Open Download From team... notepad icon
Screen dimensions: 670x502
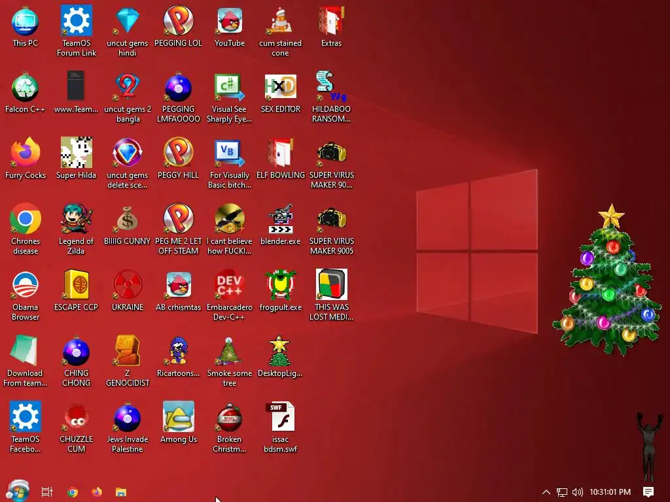click(x=26, y=361)
